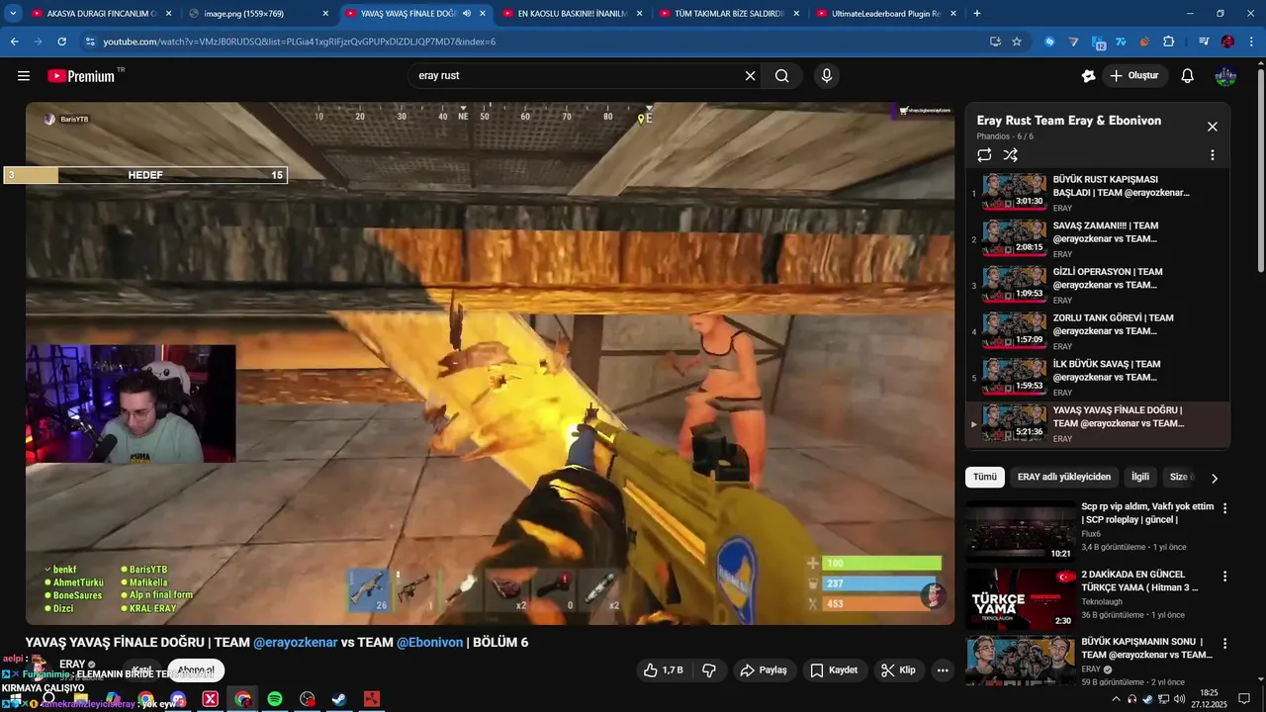Dislike the video
1266x712 pixels.
pos(709,670)
